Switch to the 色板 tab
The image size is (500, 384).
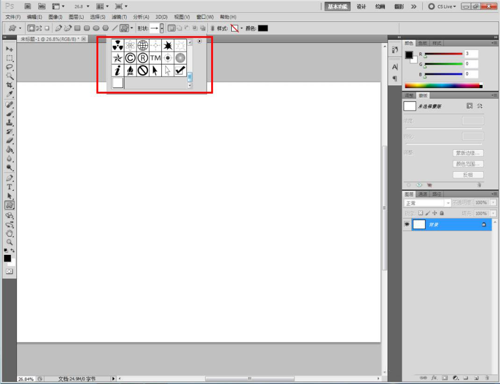[423, 43]
